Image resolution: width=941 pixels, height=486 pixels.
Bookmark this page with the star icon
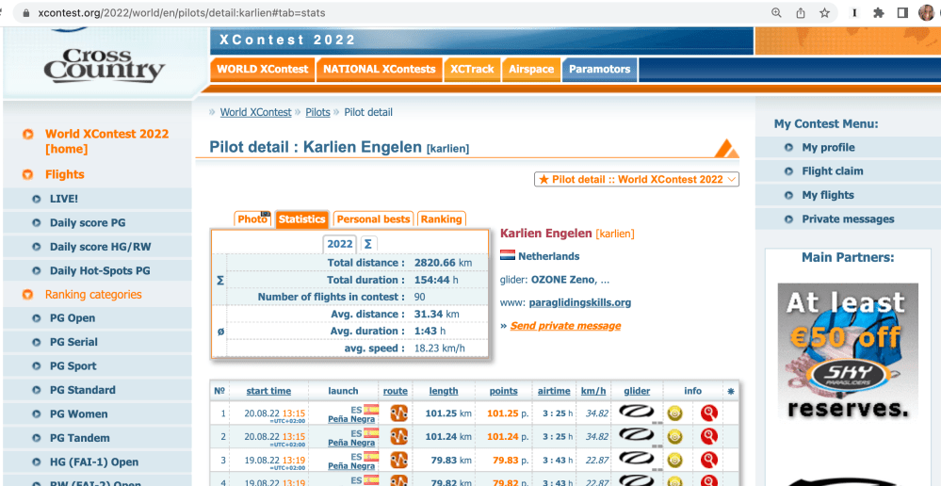pyautogui.click(x=825, y=13)
